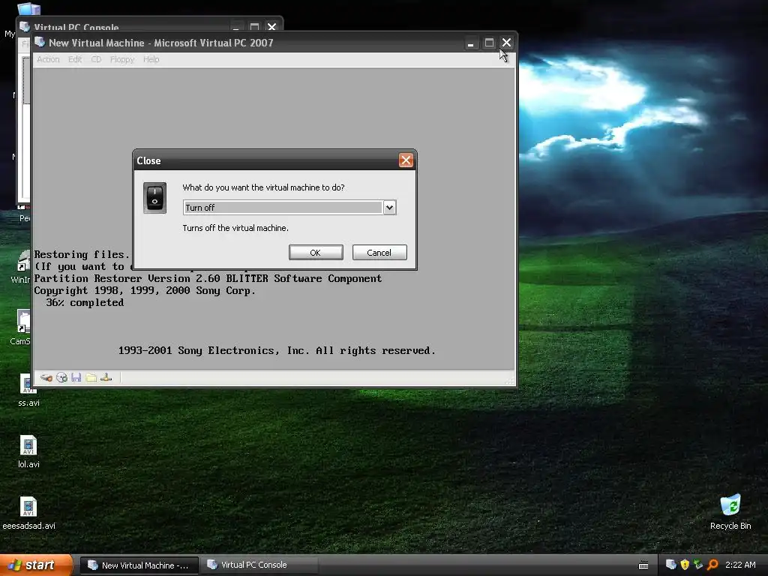Click 'Turns off the virtual machine.' description
The width and height of the screenshot is (768, 576).
pyautogui.click(x=235, y=228)
